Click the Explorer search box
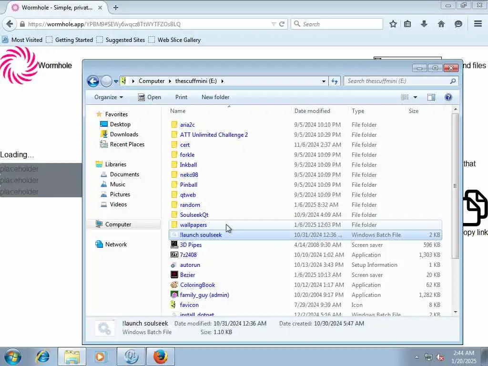 click(x=401, y=81)
